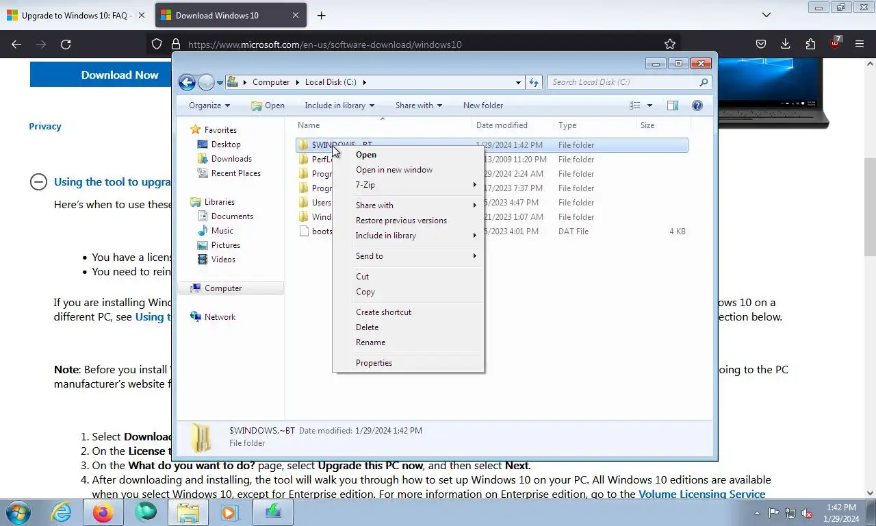
Task: Select Restore previous versions
Action: (408, 221)
